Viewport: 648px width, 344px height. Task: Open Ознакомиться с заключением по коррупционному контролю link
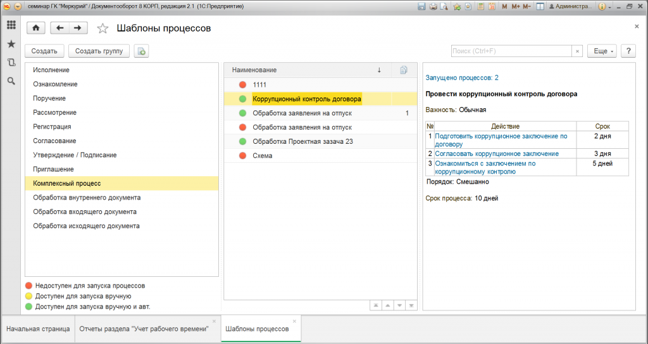pos(485,167)
